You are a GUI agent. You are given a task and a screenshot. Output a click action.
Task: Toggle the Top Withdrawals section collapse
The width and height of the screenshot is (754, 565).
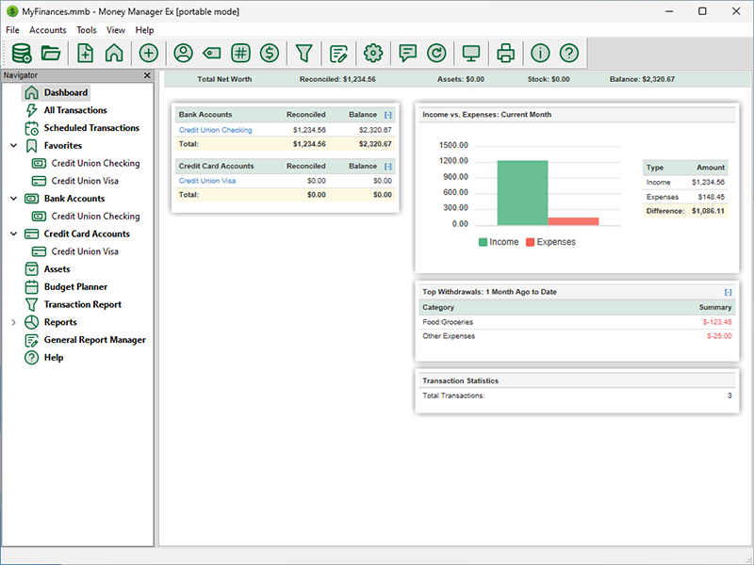[x=728, y=292]
